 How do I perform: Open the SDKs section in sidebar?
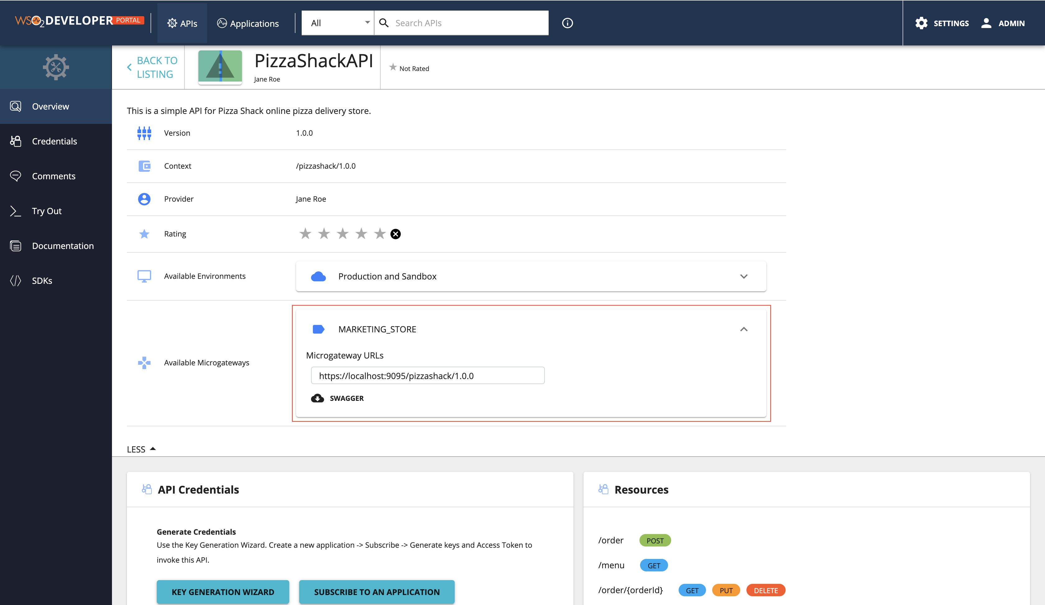42,280
